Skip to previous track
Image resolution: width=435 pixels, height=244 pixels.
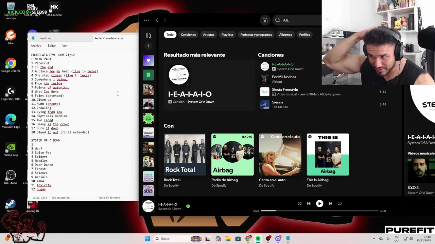pos(309,203)
